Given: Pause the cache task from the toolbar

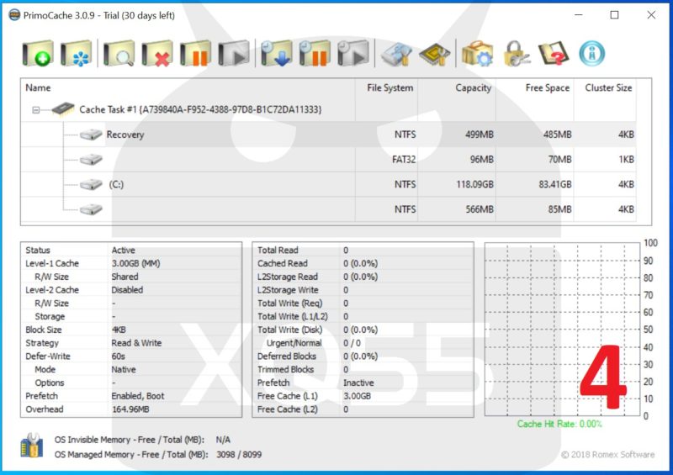Looking at the screenshot, I should (x=195, y=55).
